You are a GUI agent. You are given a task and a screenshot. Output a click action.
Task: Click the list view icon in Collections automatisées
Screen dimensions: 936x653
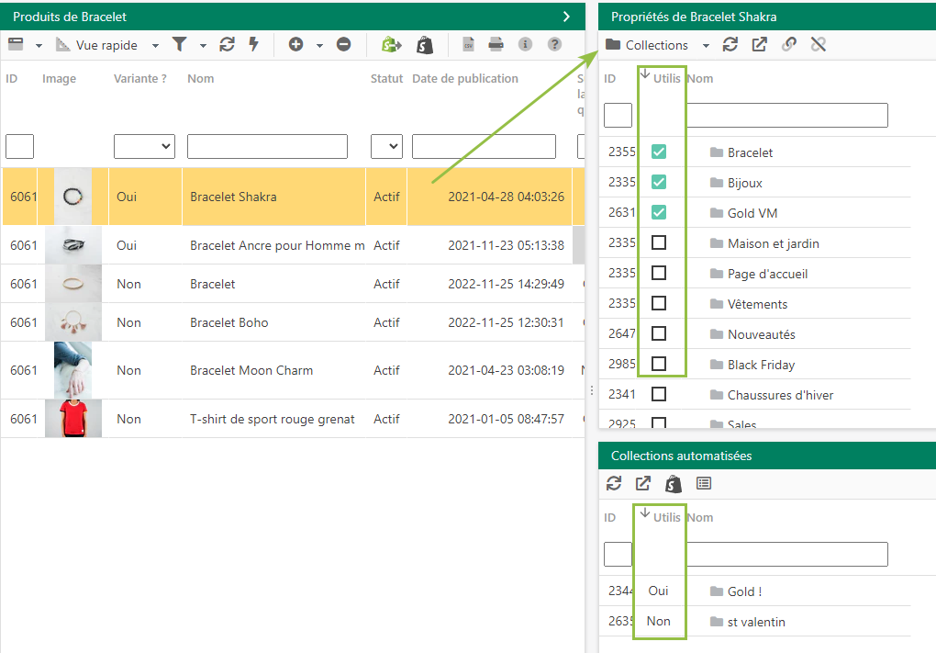(x=704, y=483)
